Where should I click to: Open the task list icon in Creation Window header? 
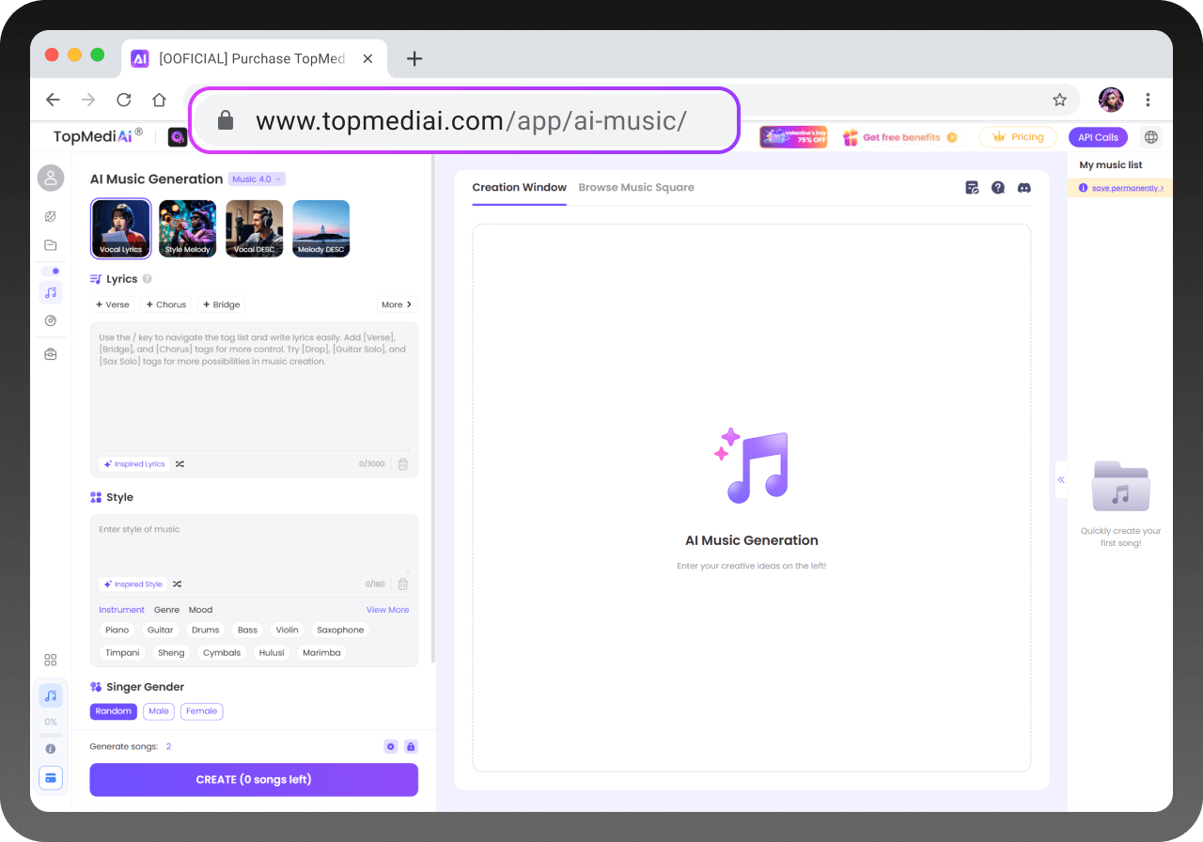click(973, 188)
